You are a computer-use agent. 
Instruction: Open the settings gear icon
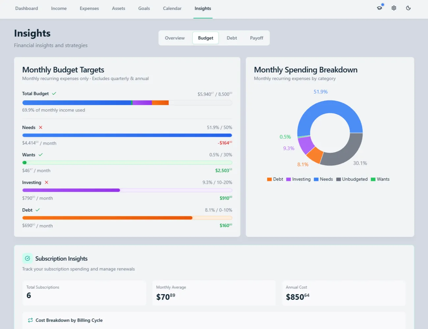[x=394, y=8]
